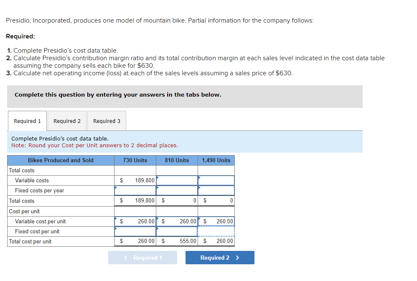Select Fixed costs per year for 810 Units
417x281 pixels.
177,191
